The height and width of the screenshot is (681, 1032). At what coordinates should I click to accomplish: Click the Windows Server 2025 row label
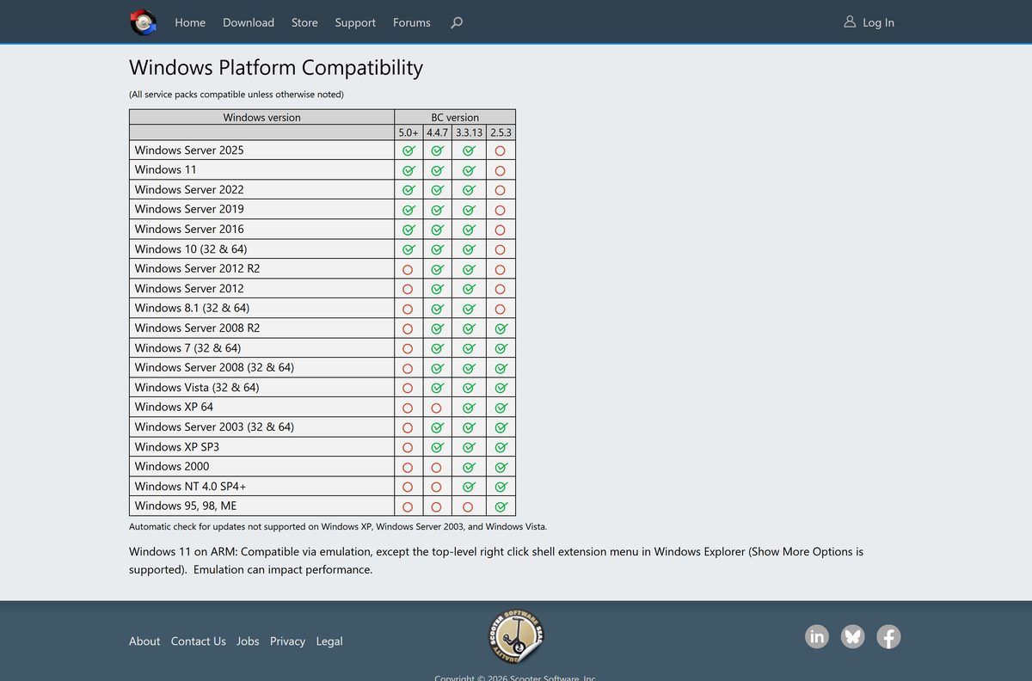click(x=189, y=150)
